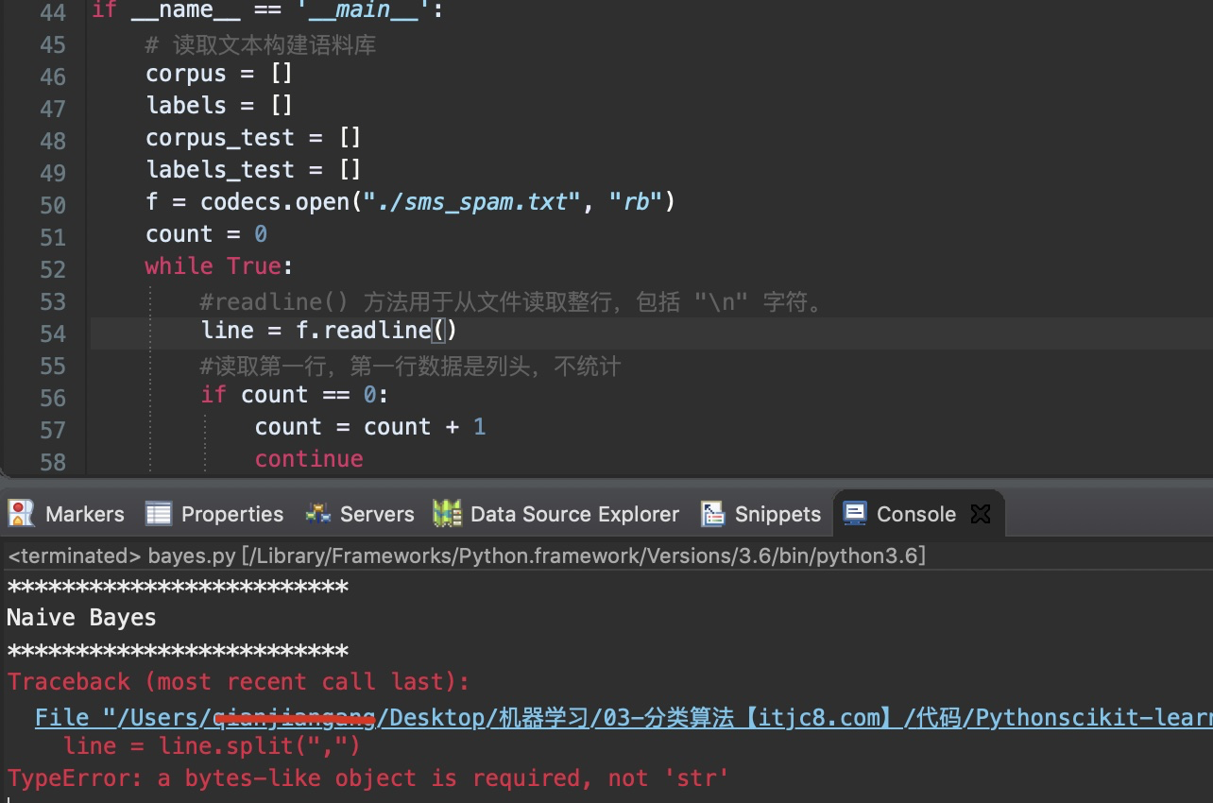Image resolution: width=1213 pixels, height=803 pixels.
Task: Open the Properties tab
Action: coord(215,514)
